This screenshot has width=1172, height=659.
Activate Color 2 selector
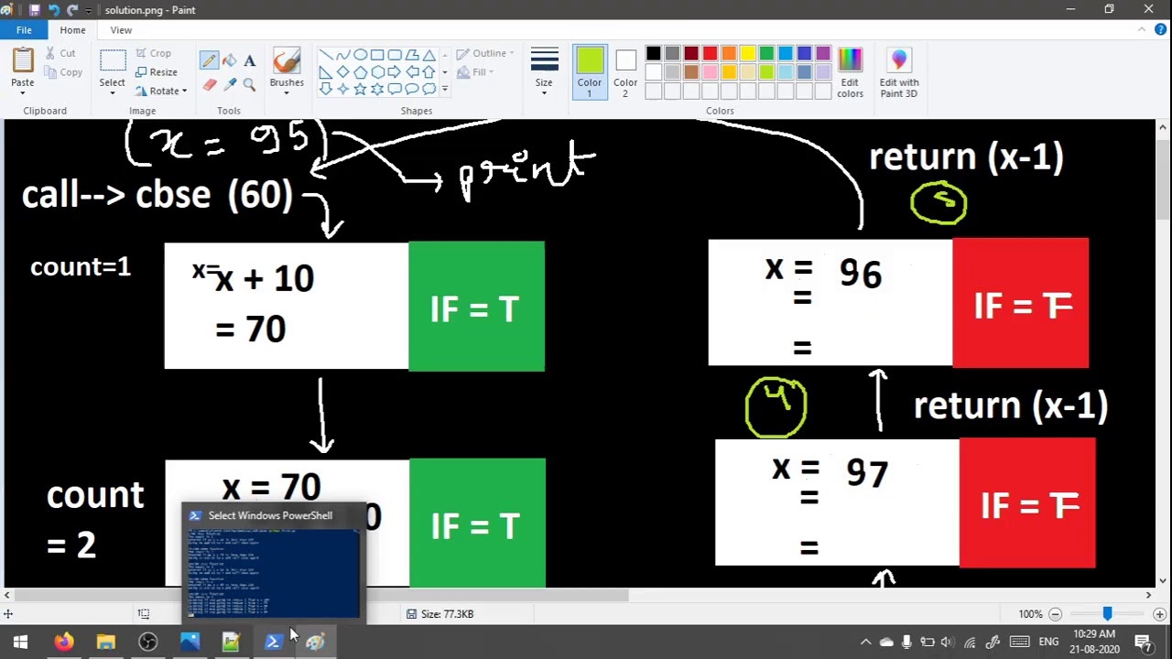point(625,72)
